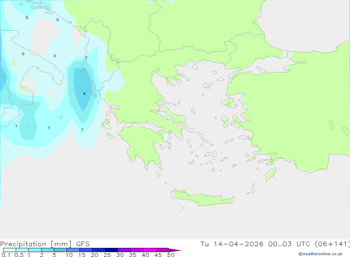Click the 1–2 mm legend swatch
The height and width of the screenshot is (257, 350).
pos(35,250)
